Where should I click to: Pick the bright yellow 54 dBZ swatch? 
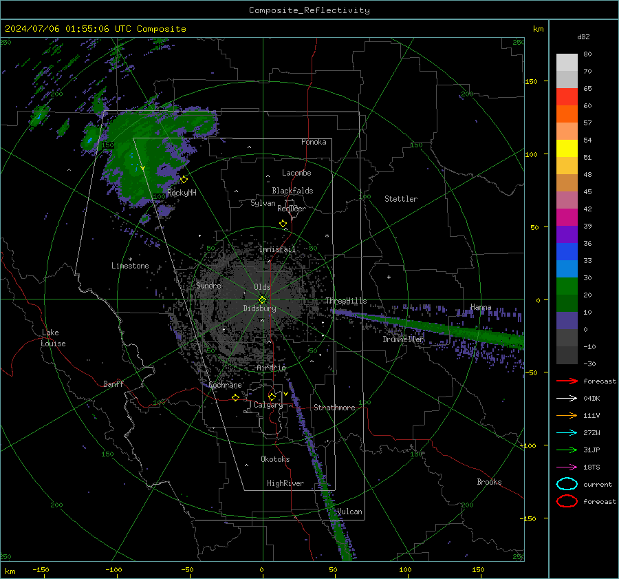click(x=567, y=148)
